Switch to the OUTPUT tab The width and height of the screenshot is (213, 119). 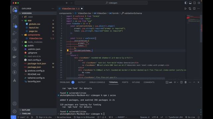[x=82, y=82]
